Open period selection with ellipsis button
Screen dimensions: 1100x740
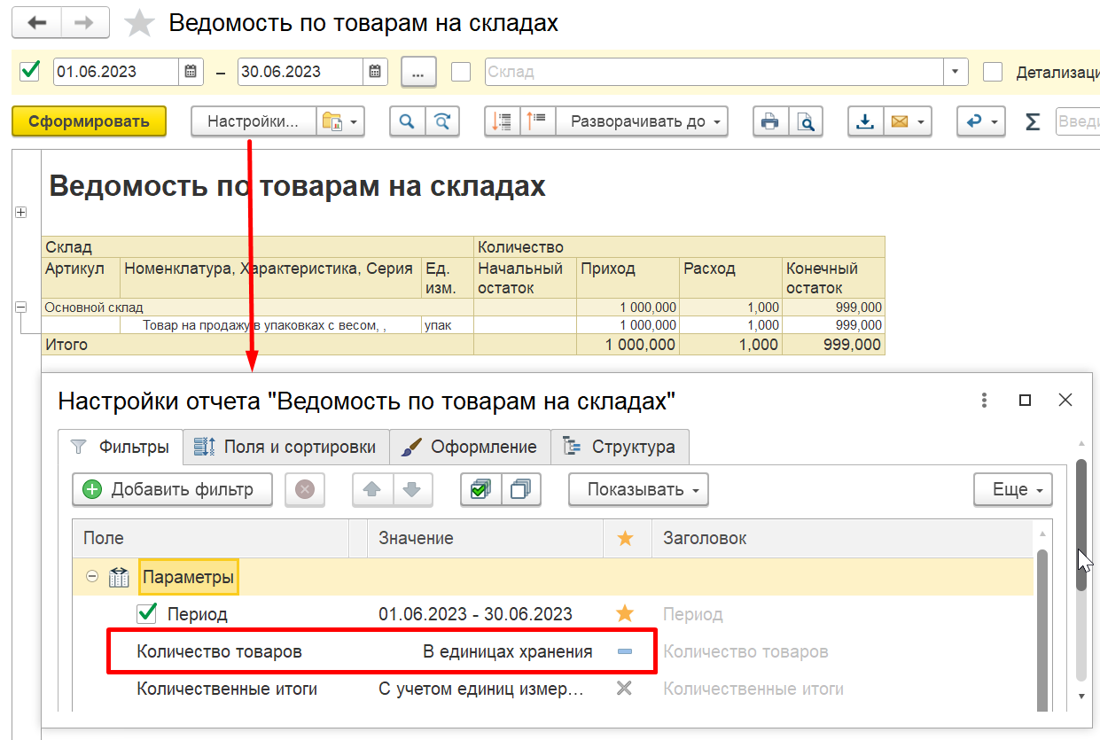(x=418, y=72)
